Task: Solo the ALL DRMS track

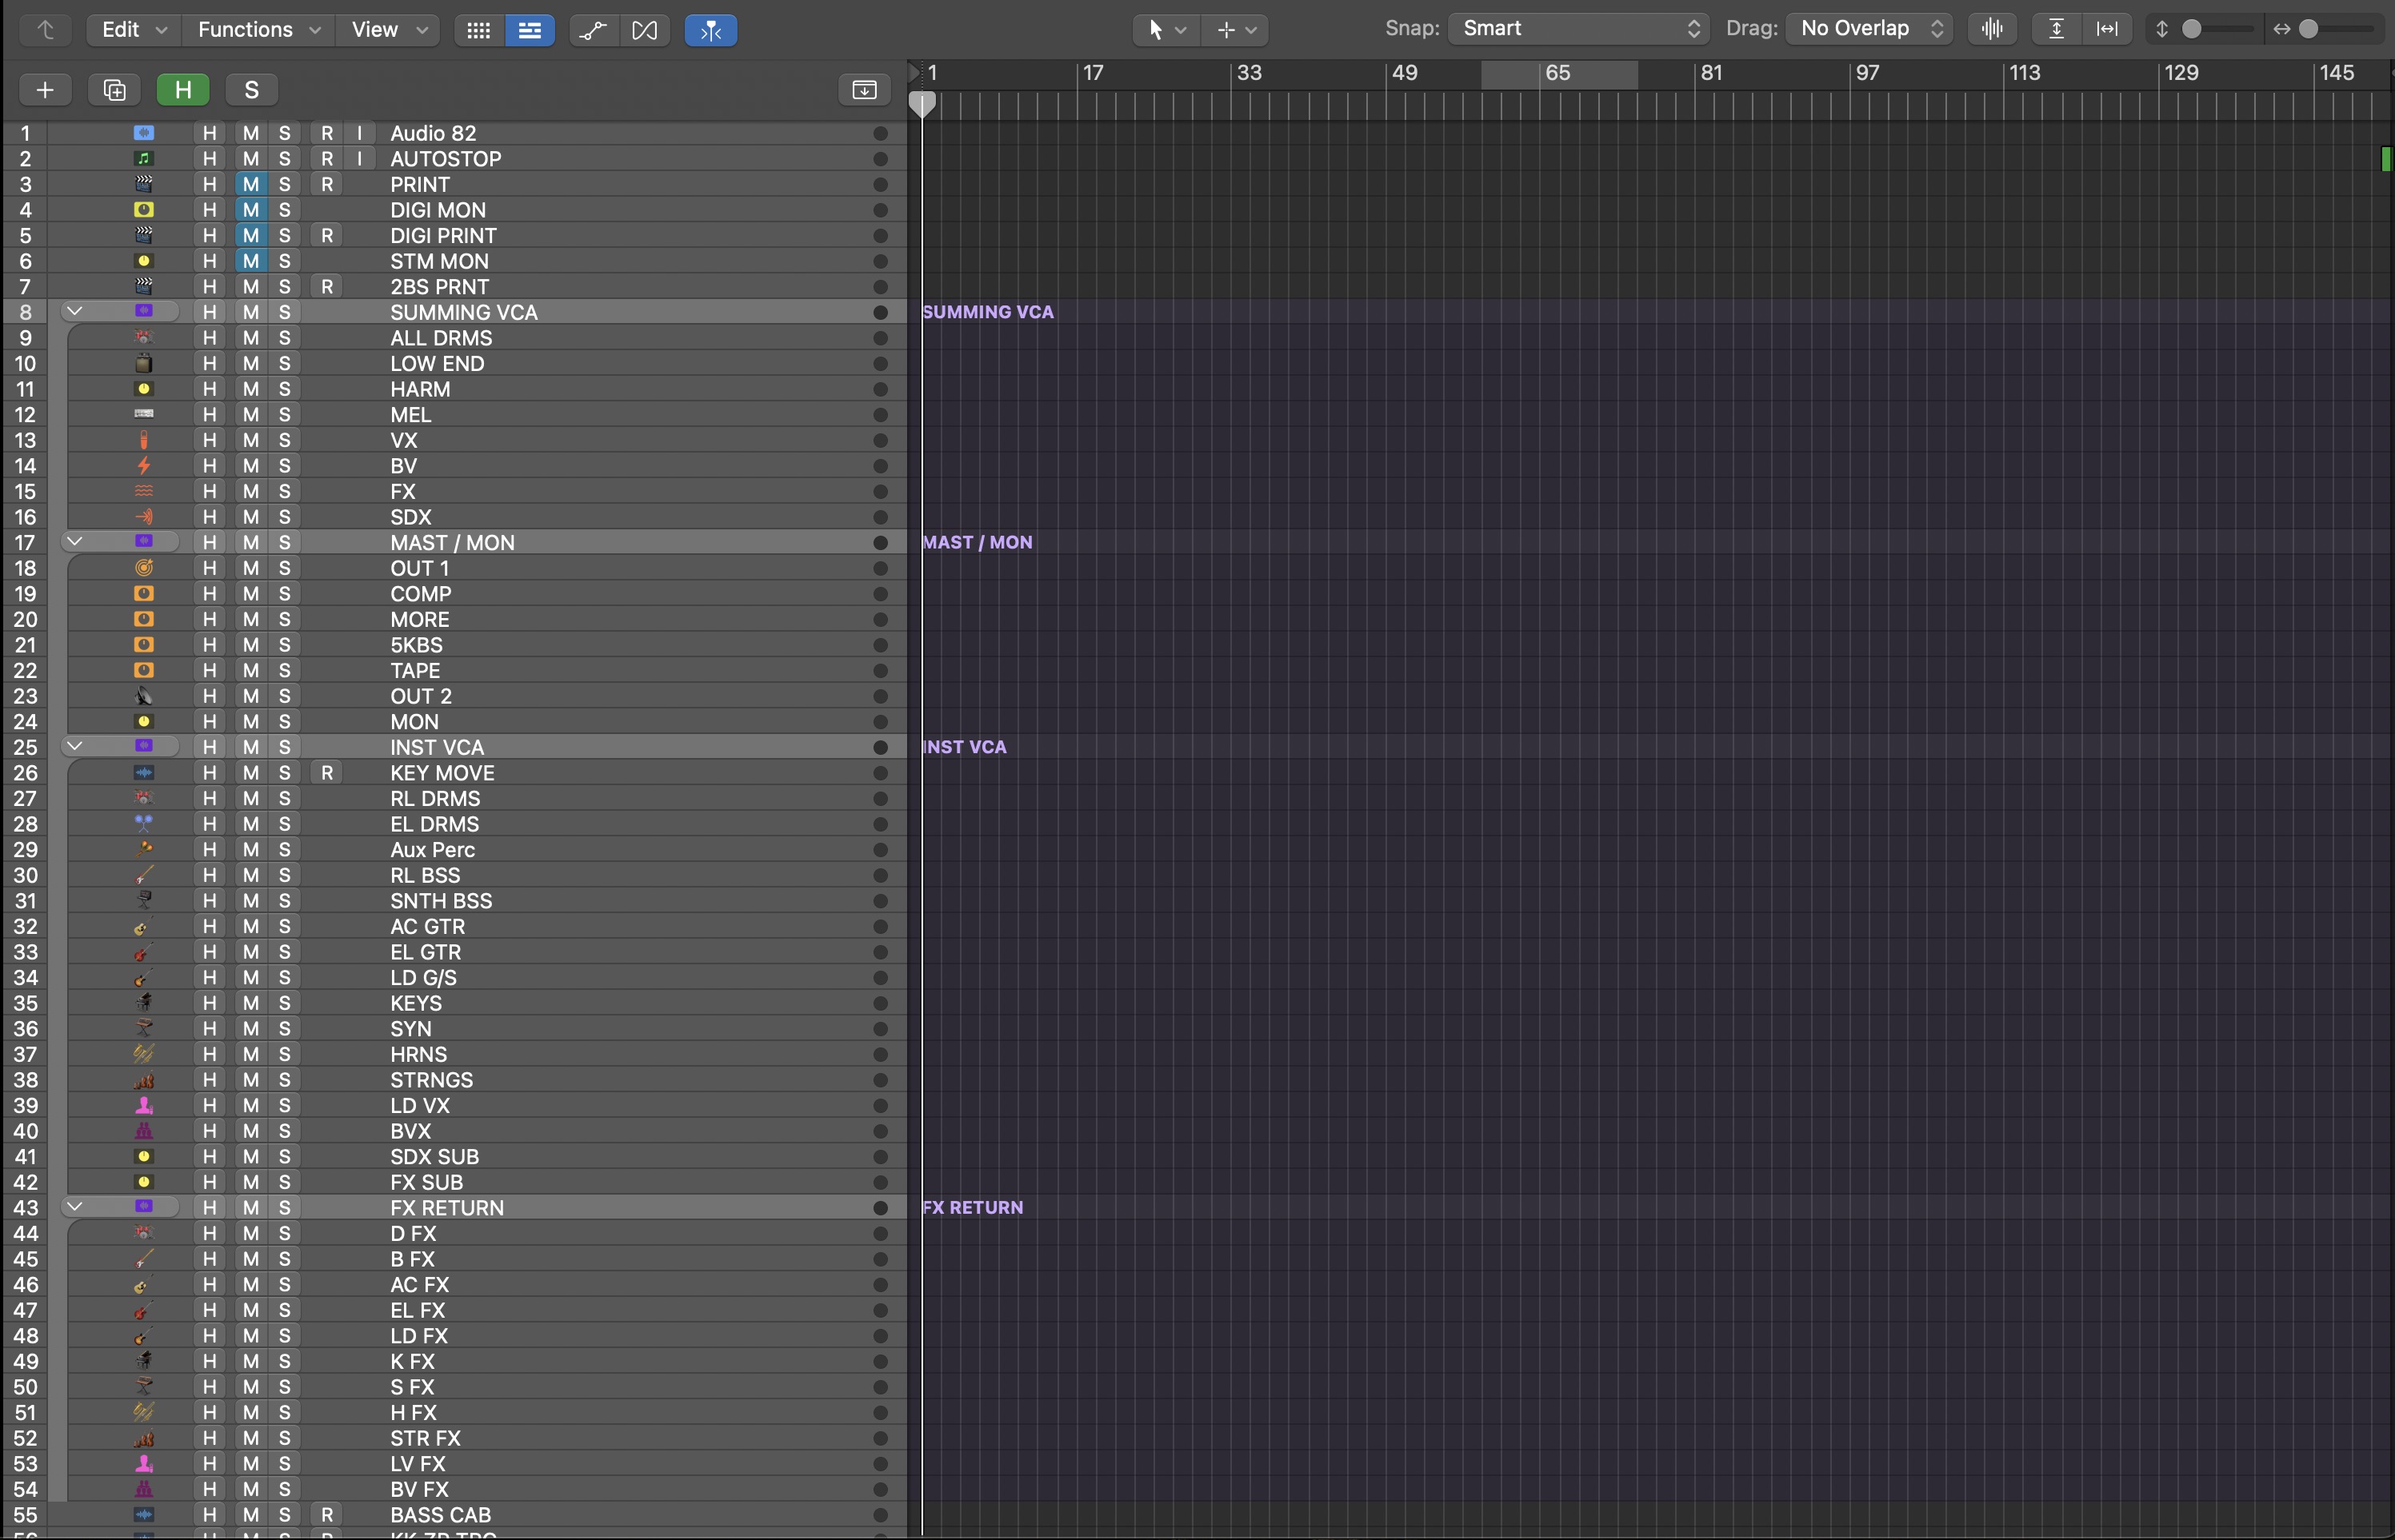Action: coord(284,338)
